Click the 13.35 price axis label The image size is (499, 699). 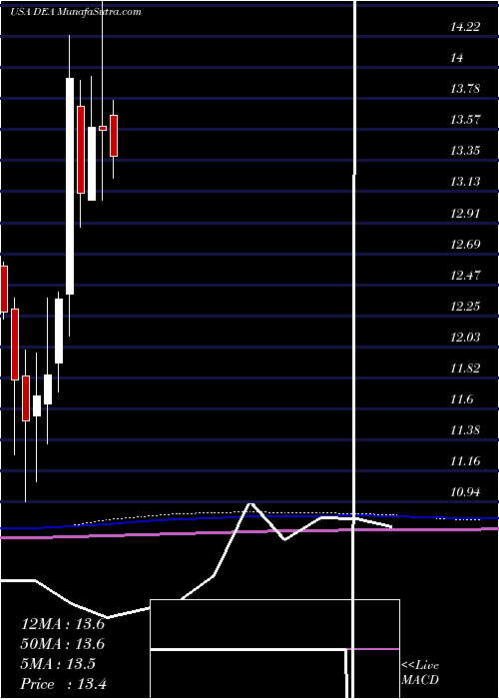(465, 151)
